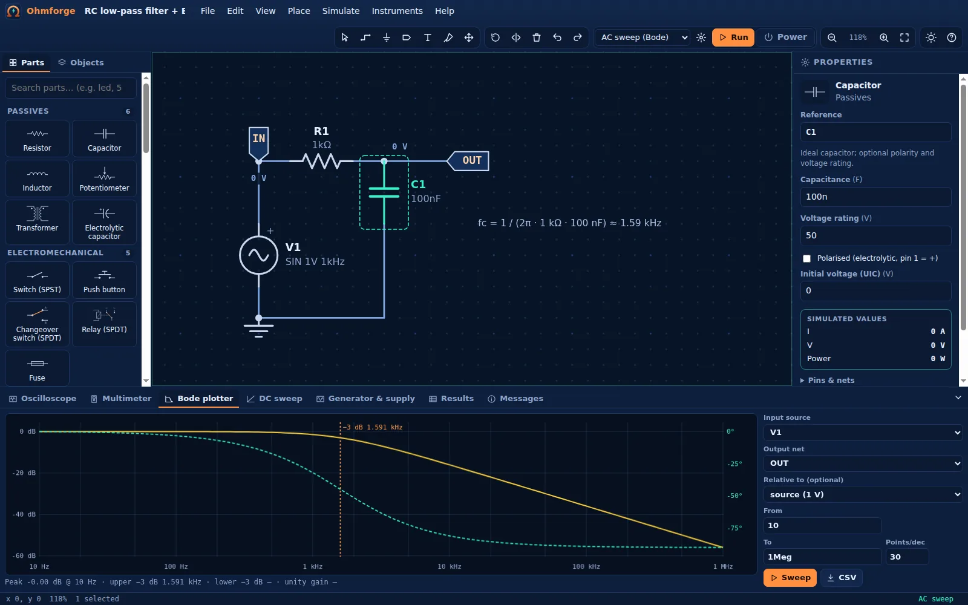This screenshot has width=968, height=605.
Task: Delete selected part with trash icon
Action: point(536,38)
